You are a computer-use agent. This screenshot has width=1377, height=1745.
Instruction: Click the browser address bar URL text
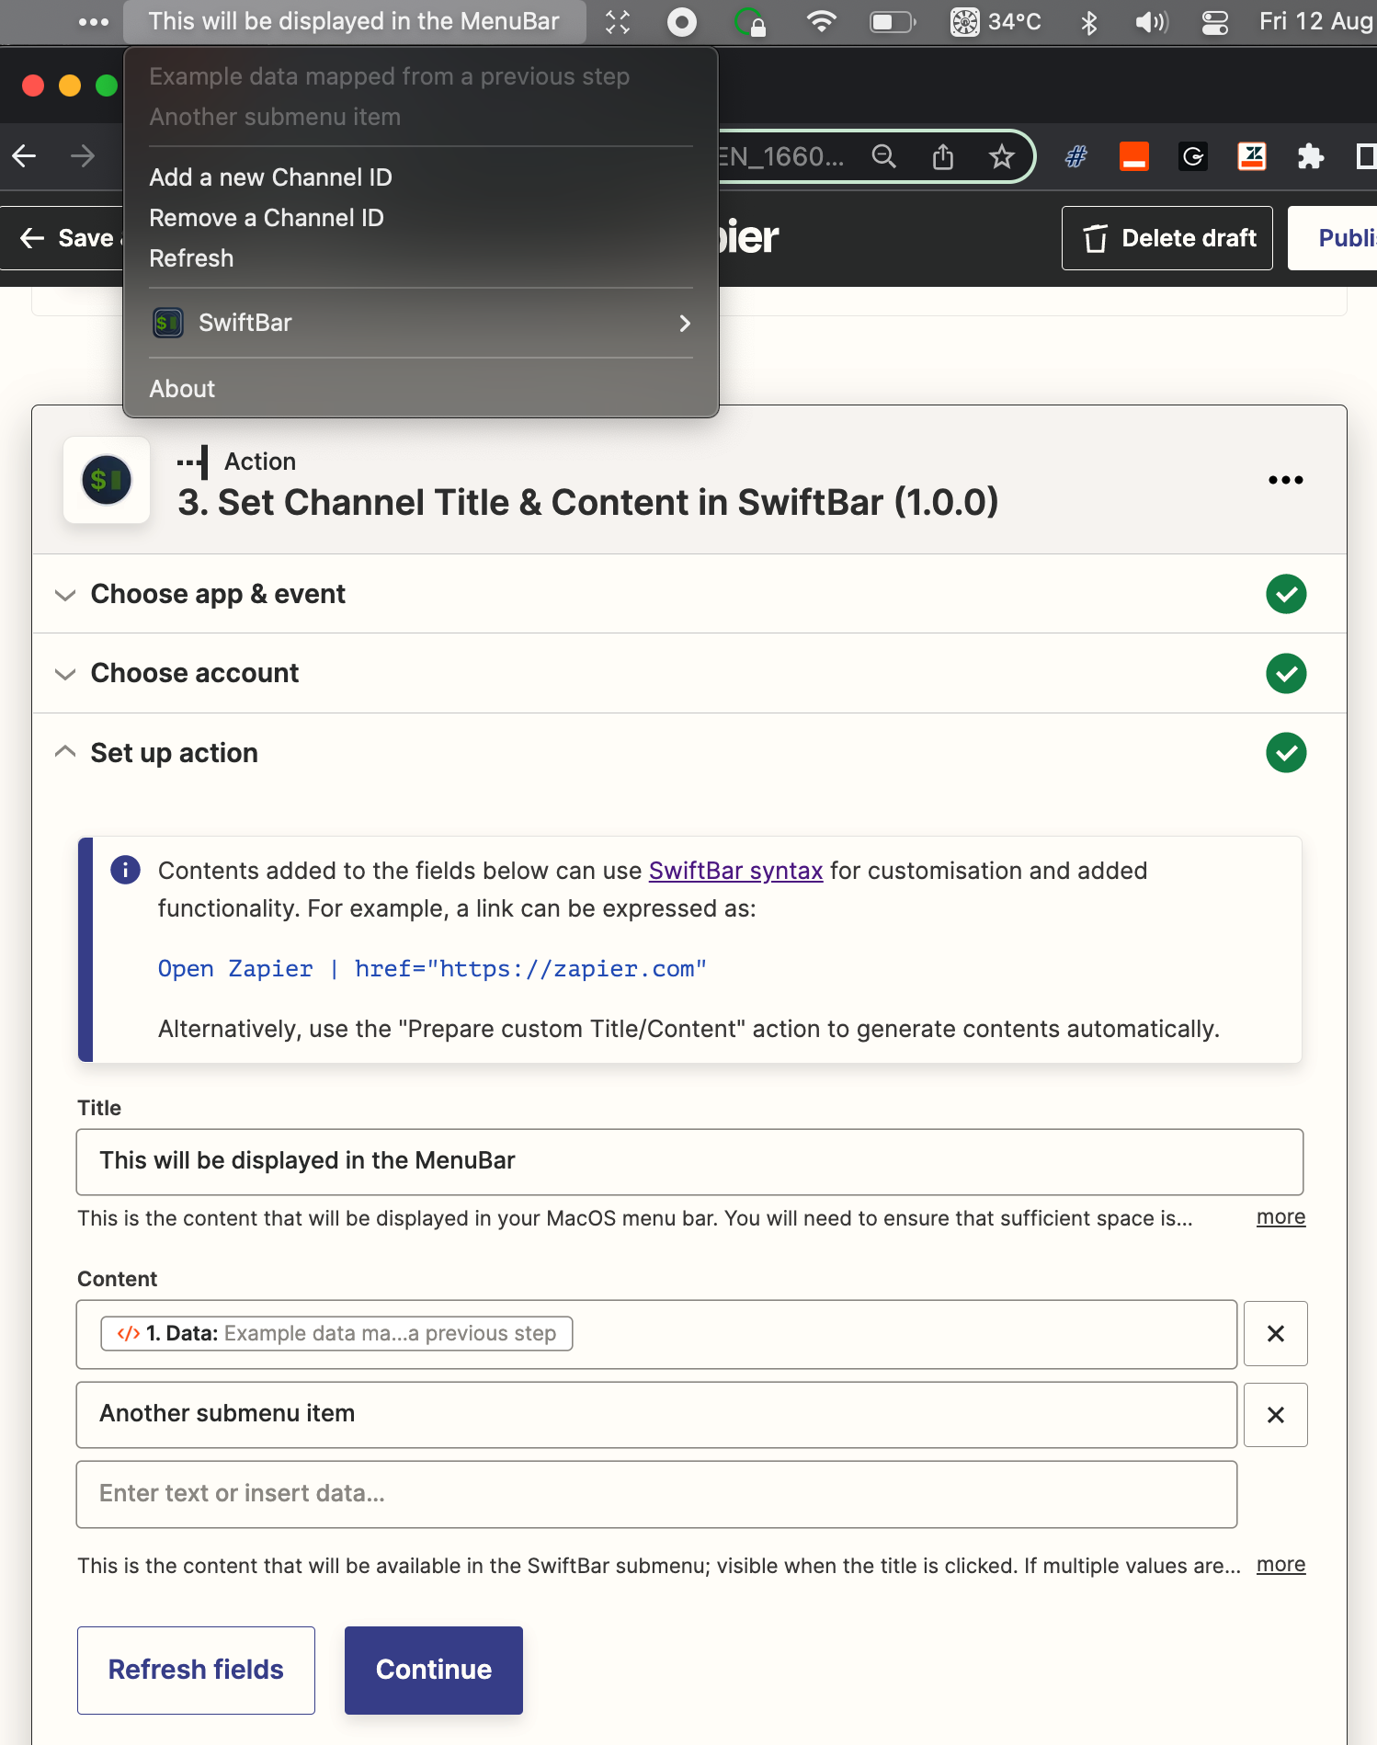780,156
